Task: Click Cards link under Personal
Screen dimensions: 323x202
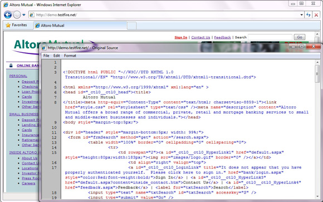Action: [27, 97]
